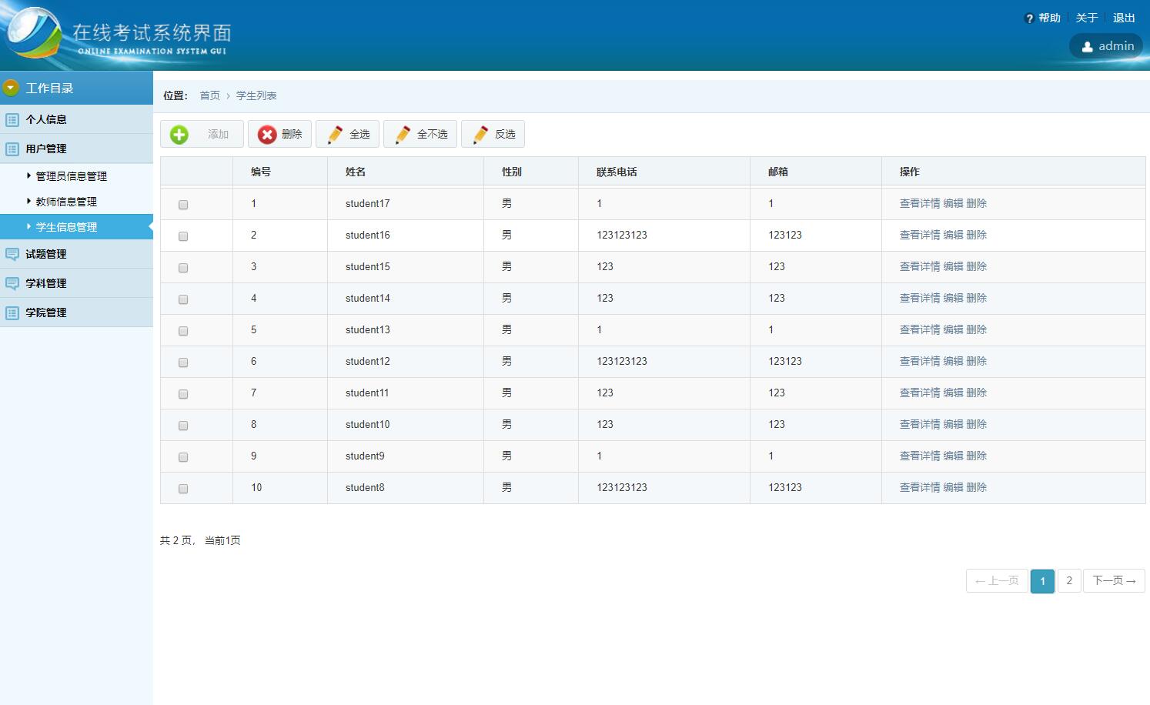Tick the checkbox next to student8
This screenshot has height=705, width=1150.
tap(183, 489)
